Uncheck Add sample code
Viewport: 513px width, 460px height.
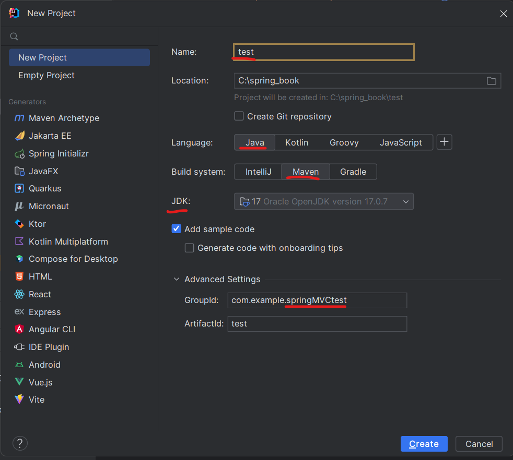(177, 228)
